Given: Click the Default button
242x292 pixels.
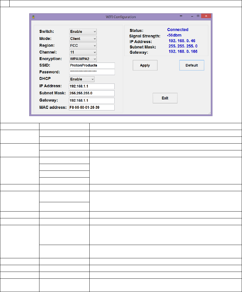Looking at the screenshot, I should [192, 65].
